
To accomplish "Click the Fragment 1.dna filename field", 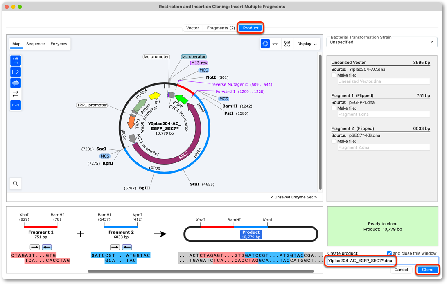I will click(384, 114).
